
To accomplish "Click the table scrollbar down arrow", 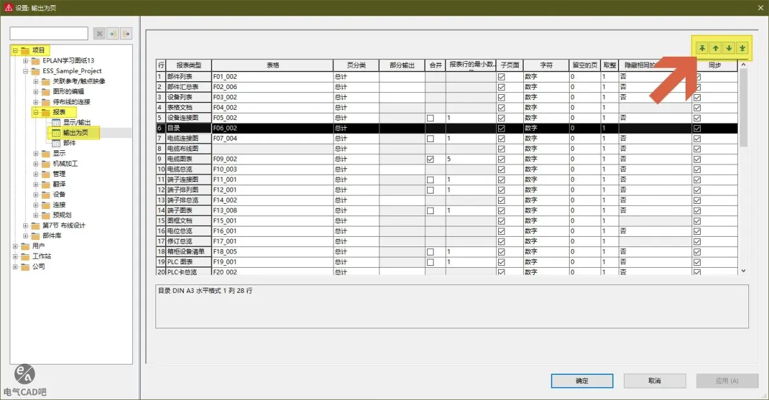I will (x=743, y=270).
